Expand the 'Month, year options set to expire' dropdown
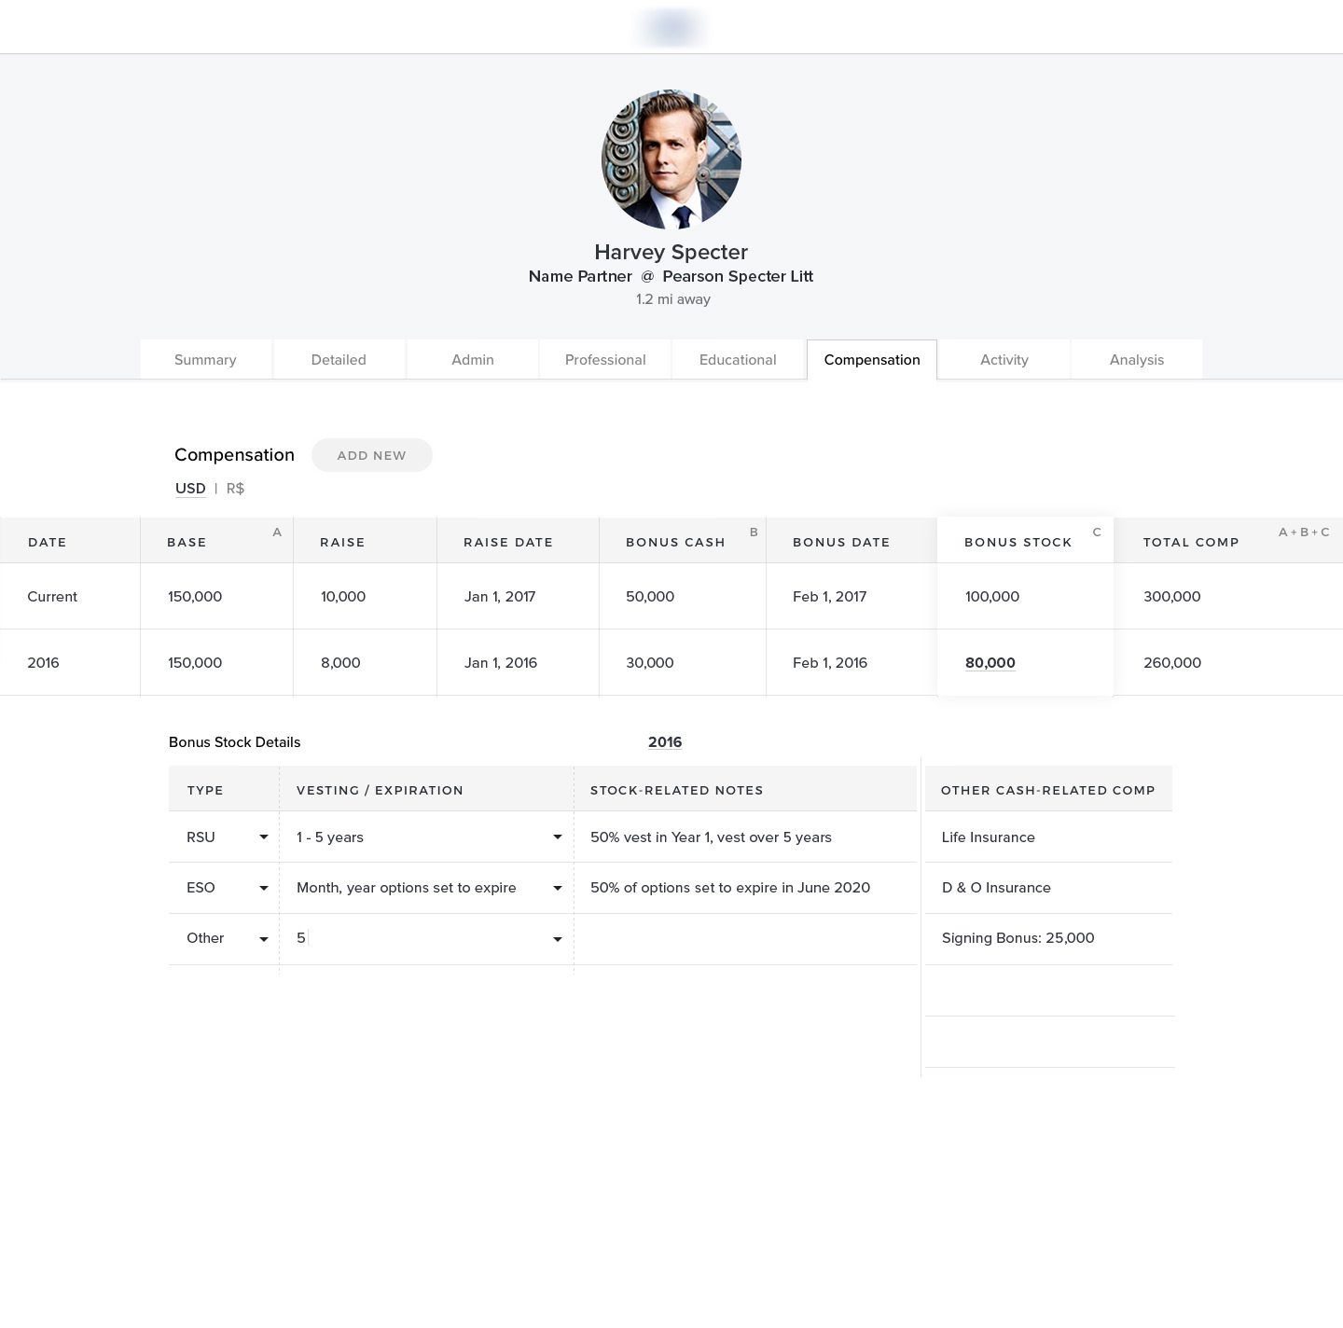Image resolution: width=1343 pixels, height=1328 pixels. coord(558,888)
